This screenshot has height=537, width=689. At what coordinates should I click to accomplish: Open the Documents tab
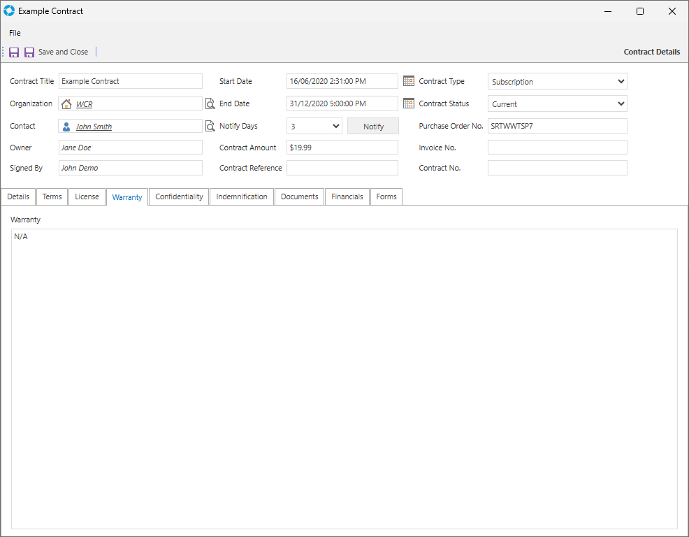(x=299, y=197)
